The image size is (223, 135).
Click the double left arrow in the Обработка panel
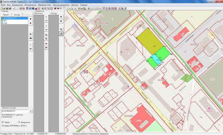tap(46, 29)
